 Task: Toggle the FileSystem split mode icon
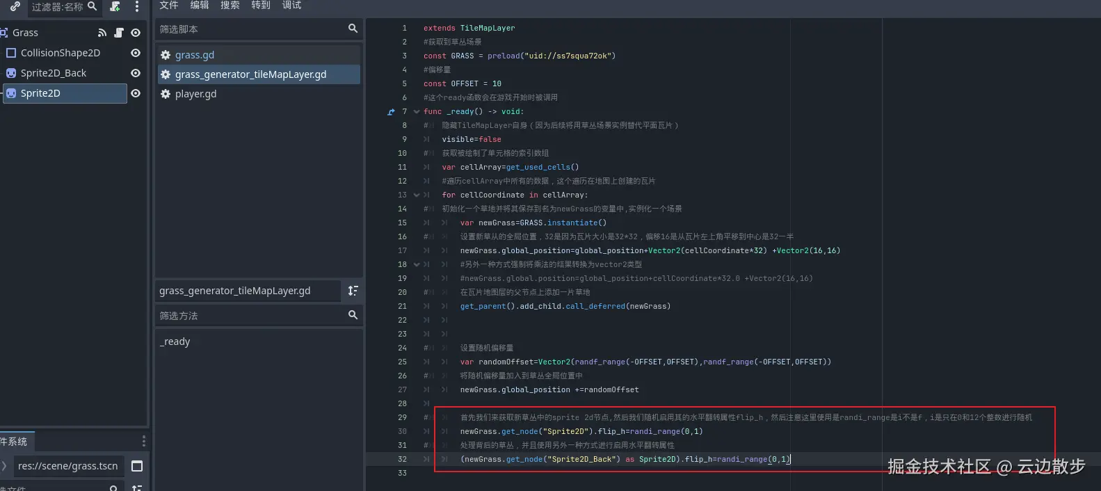click(x=137, y=466)
